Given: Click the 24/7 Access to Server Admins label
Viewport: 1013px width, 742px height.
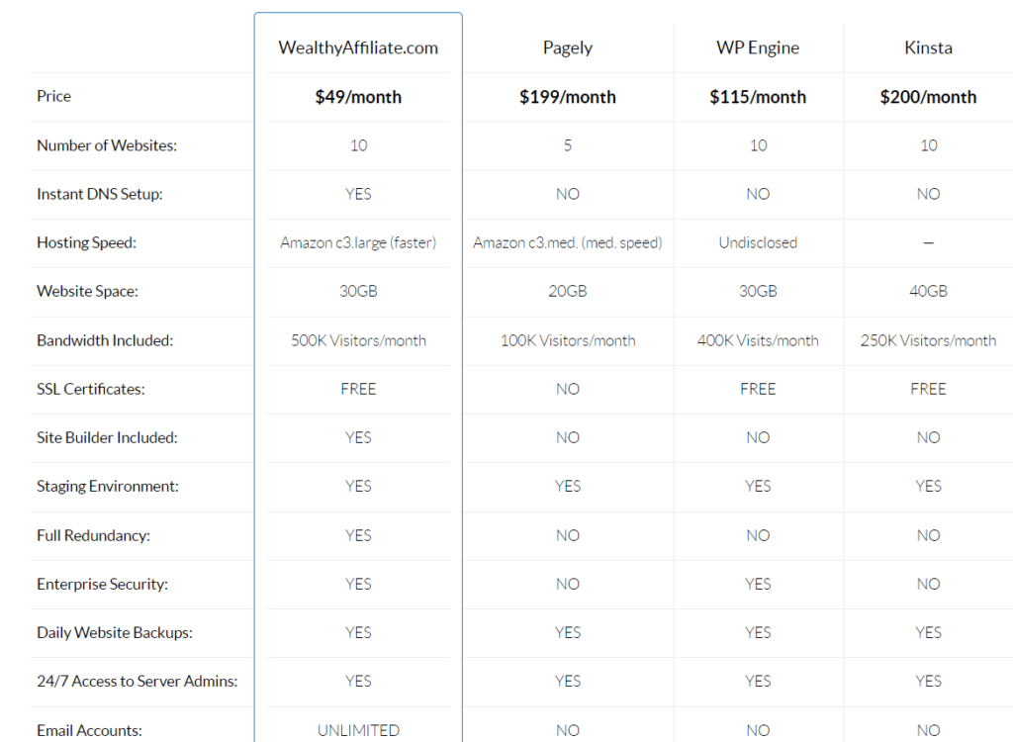Looking at the screenshot, I should 137,682.
